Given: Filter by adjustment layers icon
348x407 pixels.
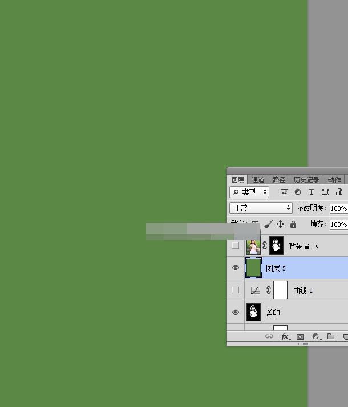Looking at the screenshot, I should 298,192.
